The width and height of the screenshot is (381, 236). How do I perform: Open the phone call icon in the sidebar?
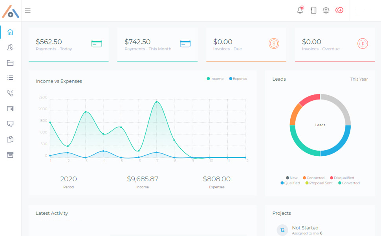[x=10, y=93]
